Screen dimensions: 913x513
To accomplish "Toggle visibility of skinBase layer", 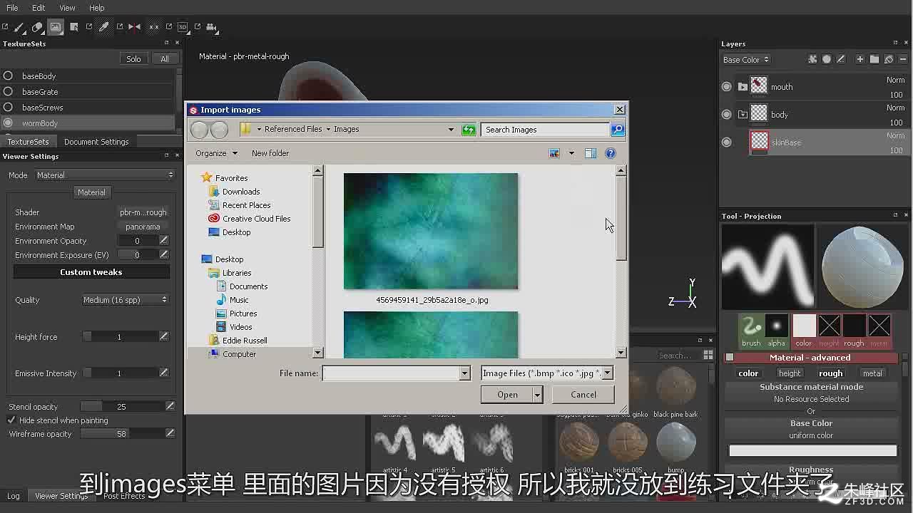I will point(727,142).
